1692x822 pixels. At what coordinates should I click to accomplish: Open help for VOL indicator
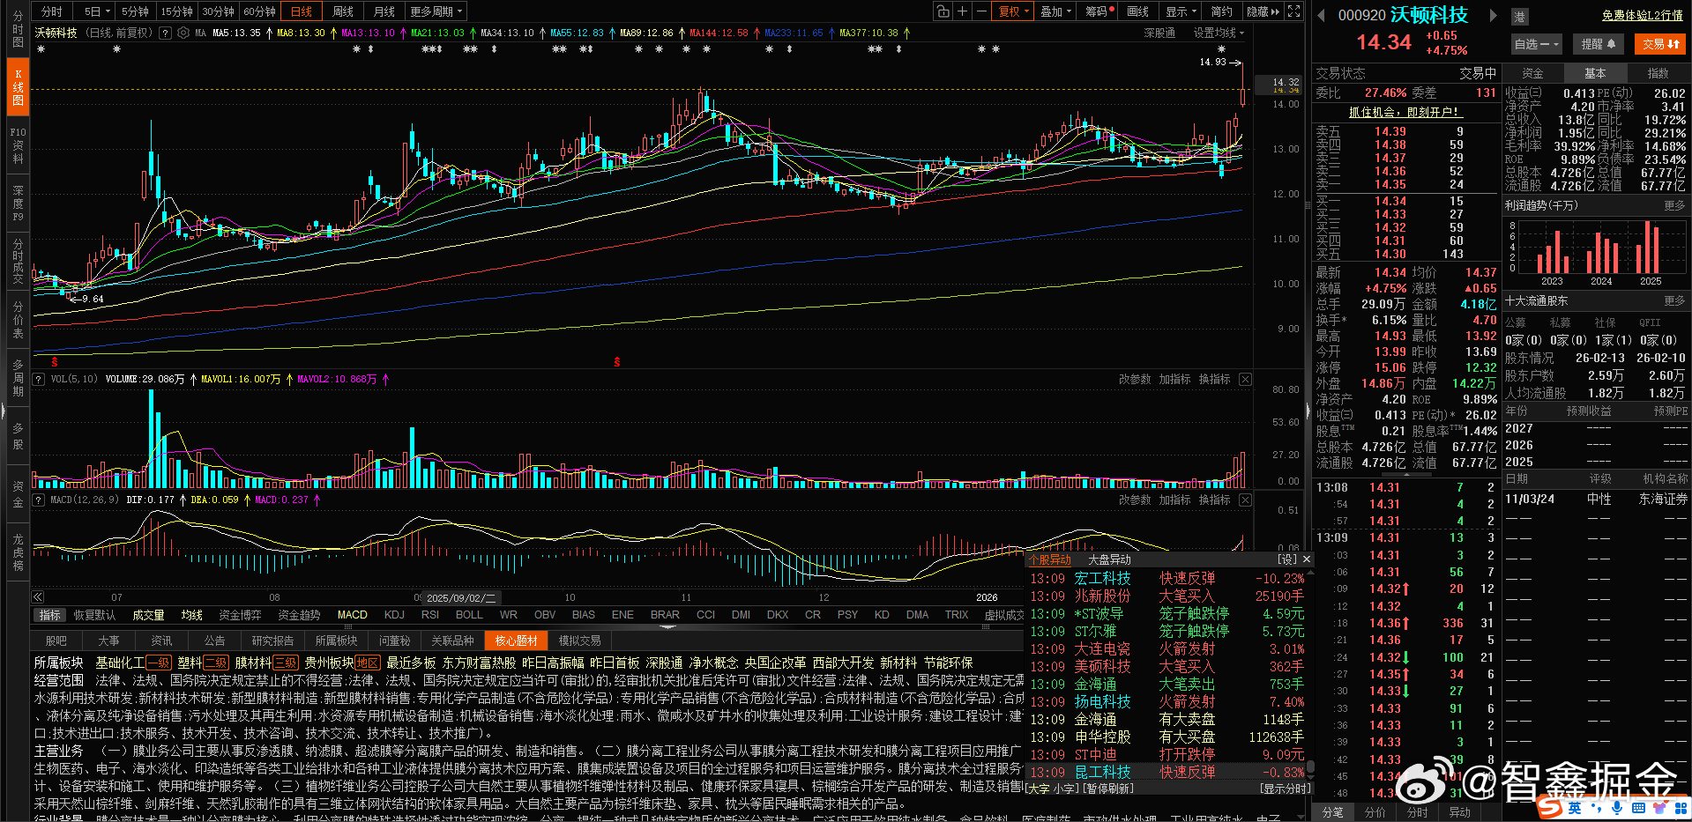tap(39, 379)
